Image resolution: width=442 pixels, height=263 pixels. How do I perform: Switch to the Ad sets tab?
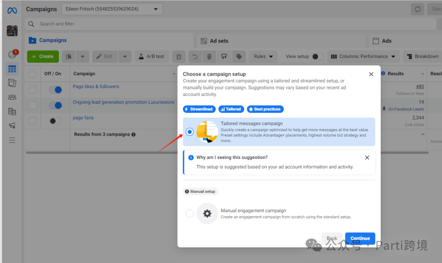pyautogui.click(x=214, y=41)
